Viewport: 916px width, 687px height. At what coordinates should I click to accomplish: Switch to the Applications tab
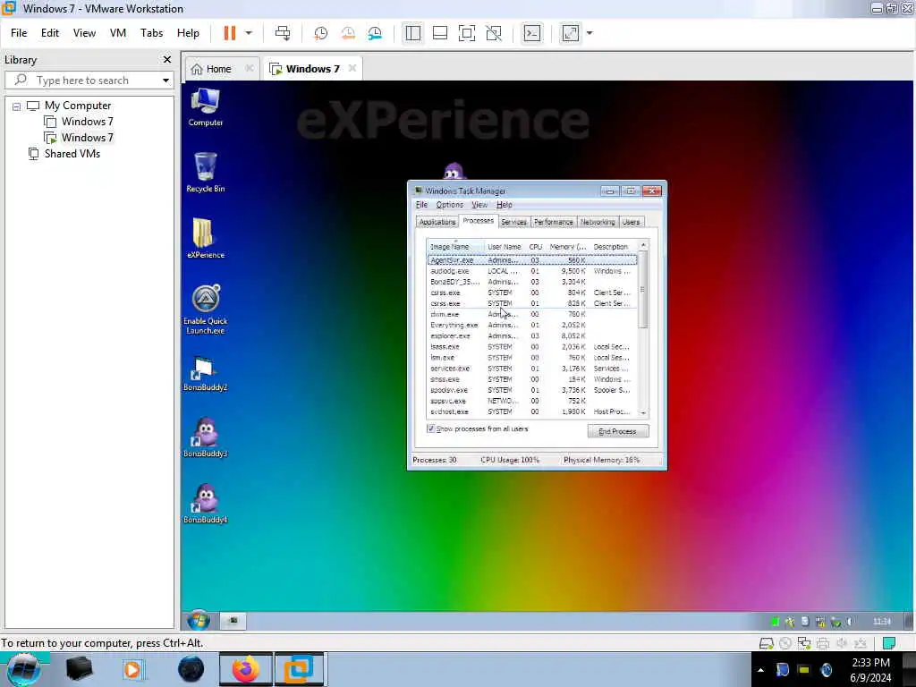click(x=437, y=222)
